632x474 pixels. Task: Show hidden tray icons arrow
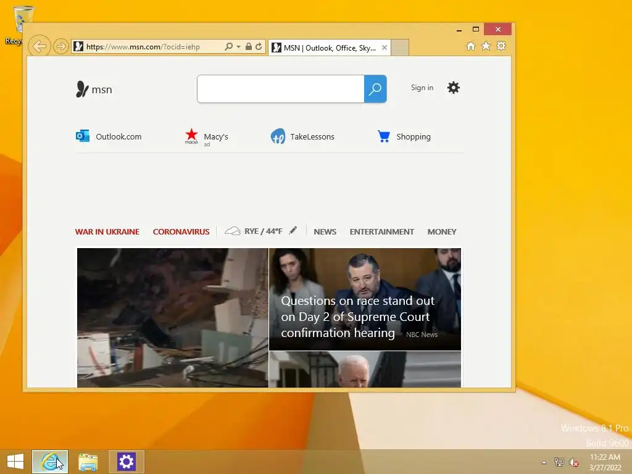tap(544, 462)
